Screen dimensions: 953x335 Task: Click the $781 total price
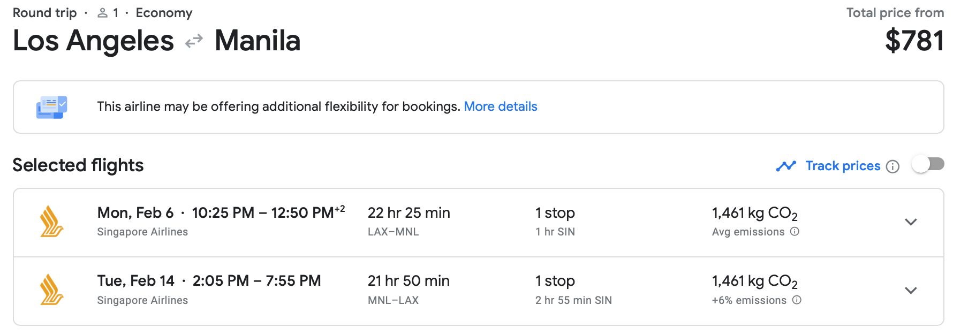pyautogui.click(x=914, y=41)
